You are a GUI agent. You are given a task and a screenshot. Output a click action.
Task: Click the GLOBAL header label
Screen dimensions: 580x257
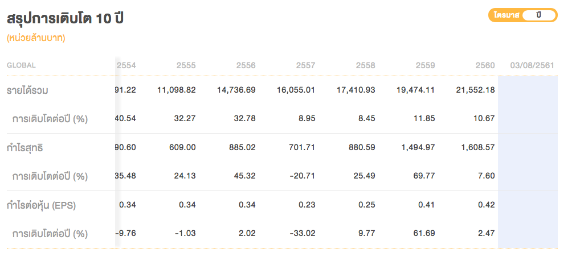(x=21, y=65)
